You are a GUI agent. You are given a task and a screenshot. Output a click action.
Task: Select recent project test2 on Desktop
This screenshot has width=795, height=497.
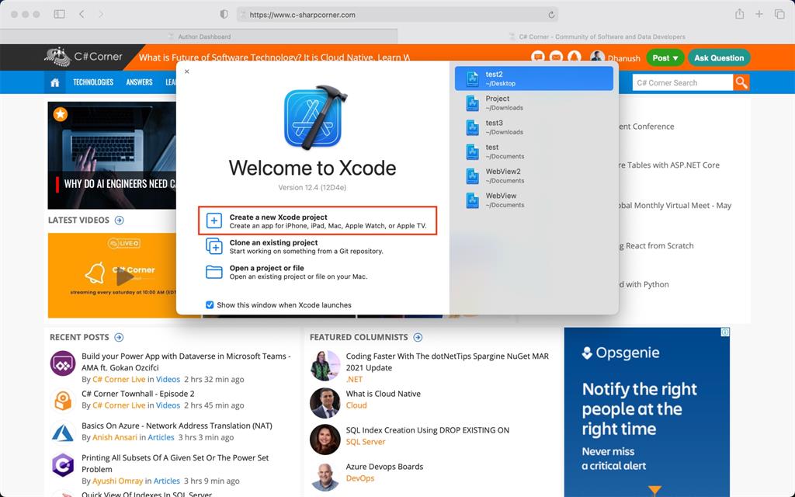(534, 78)
